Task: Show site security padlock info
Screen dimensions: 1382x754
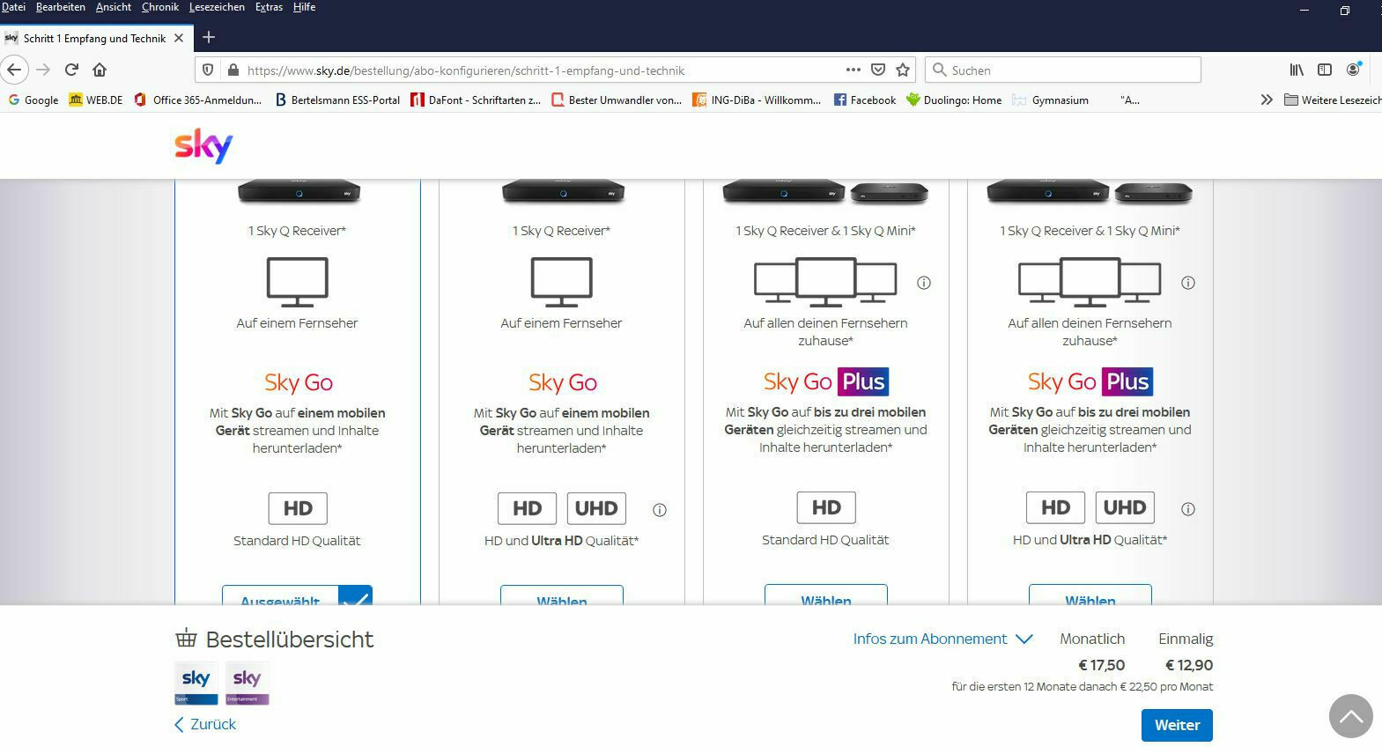Action: coord(233,70)
